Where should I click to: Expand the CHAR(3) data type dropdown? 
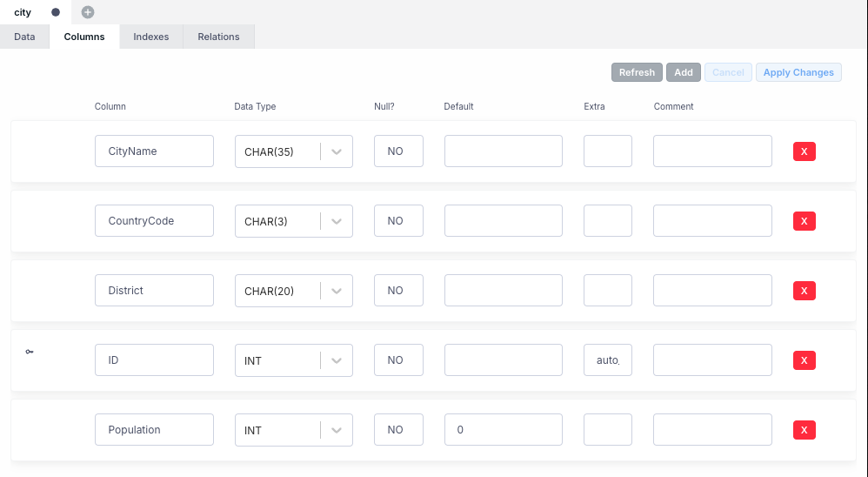pos(337,221)
